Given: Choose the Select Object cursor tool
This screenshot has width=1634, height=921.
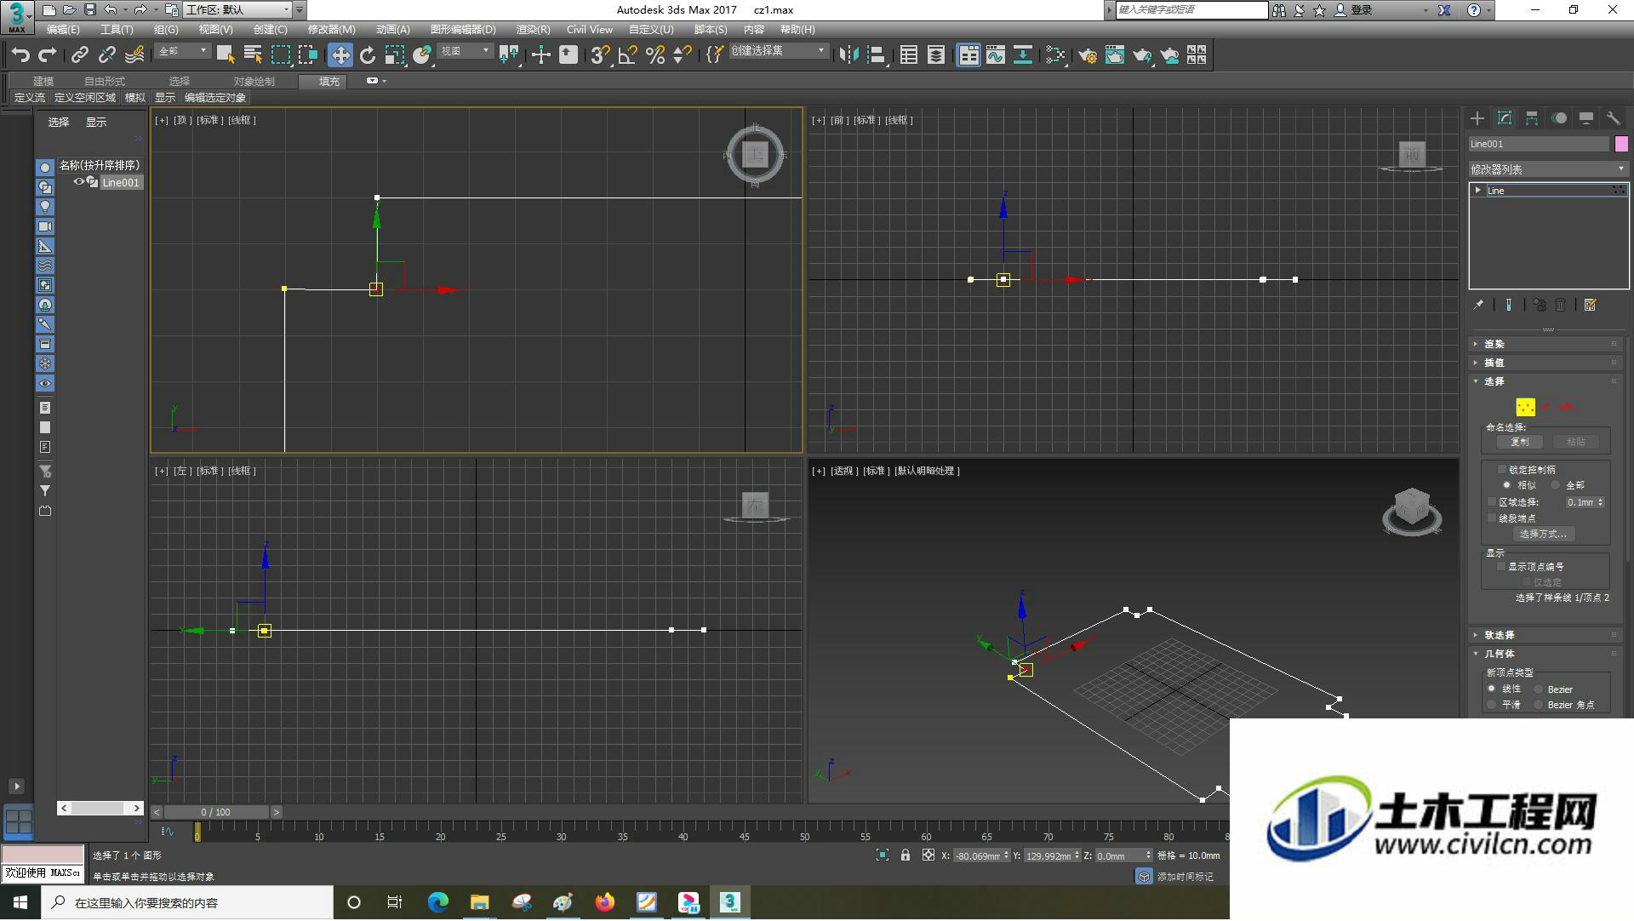Looking at the screenshot, I should pos(226,55).
